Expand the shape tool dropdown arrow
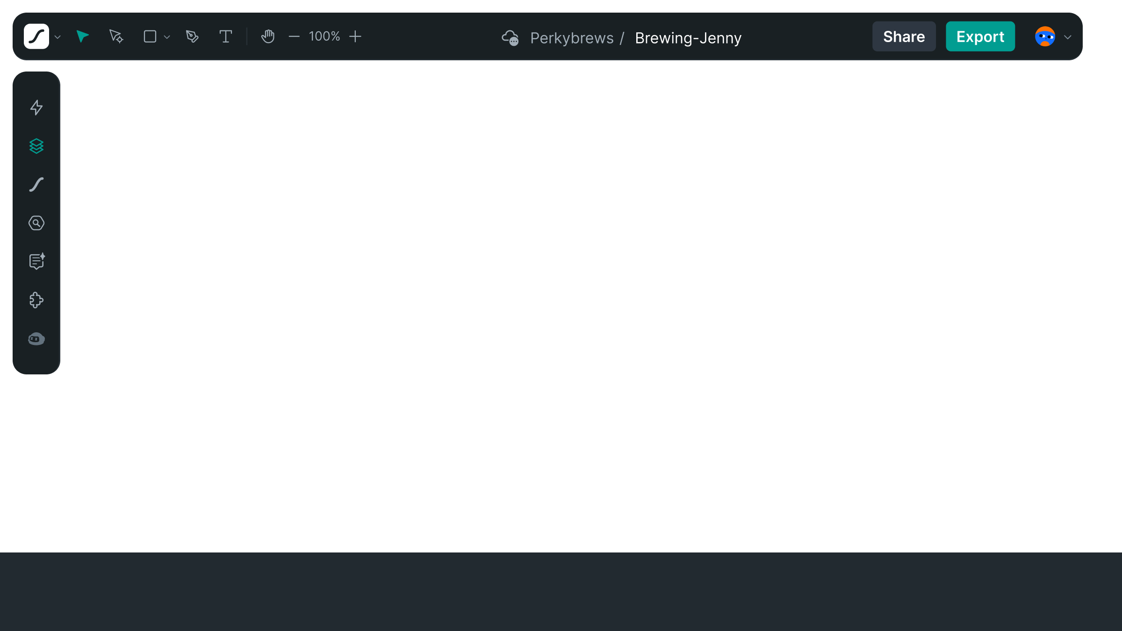The height and width of the screenshot is (631, 1122). [167, 37]
